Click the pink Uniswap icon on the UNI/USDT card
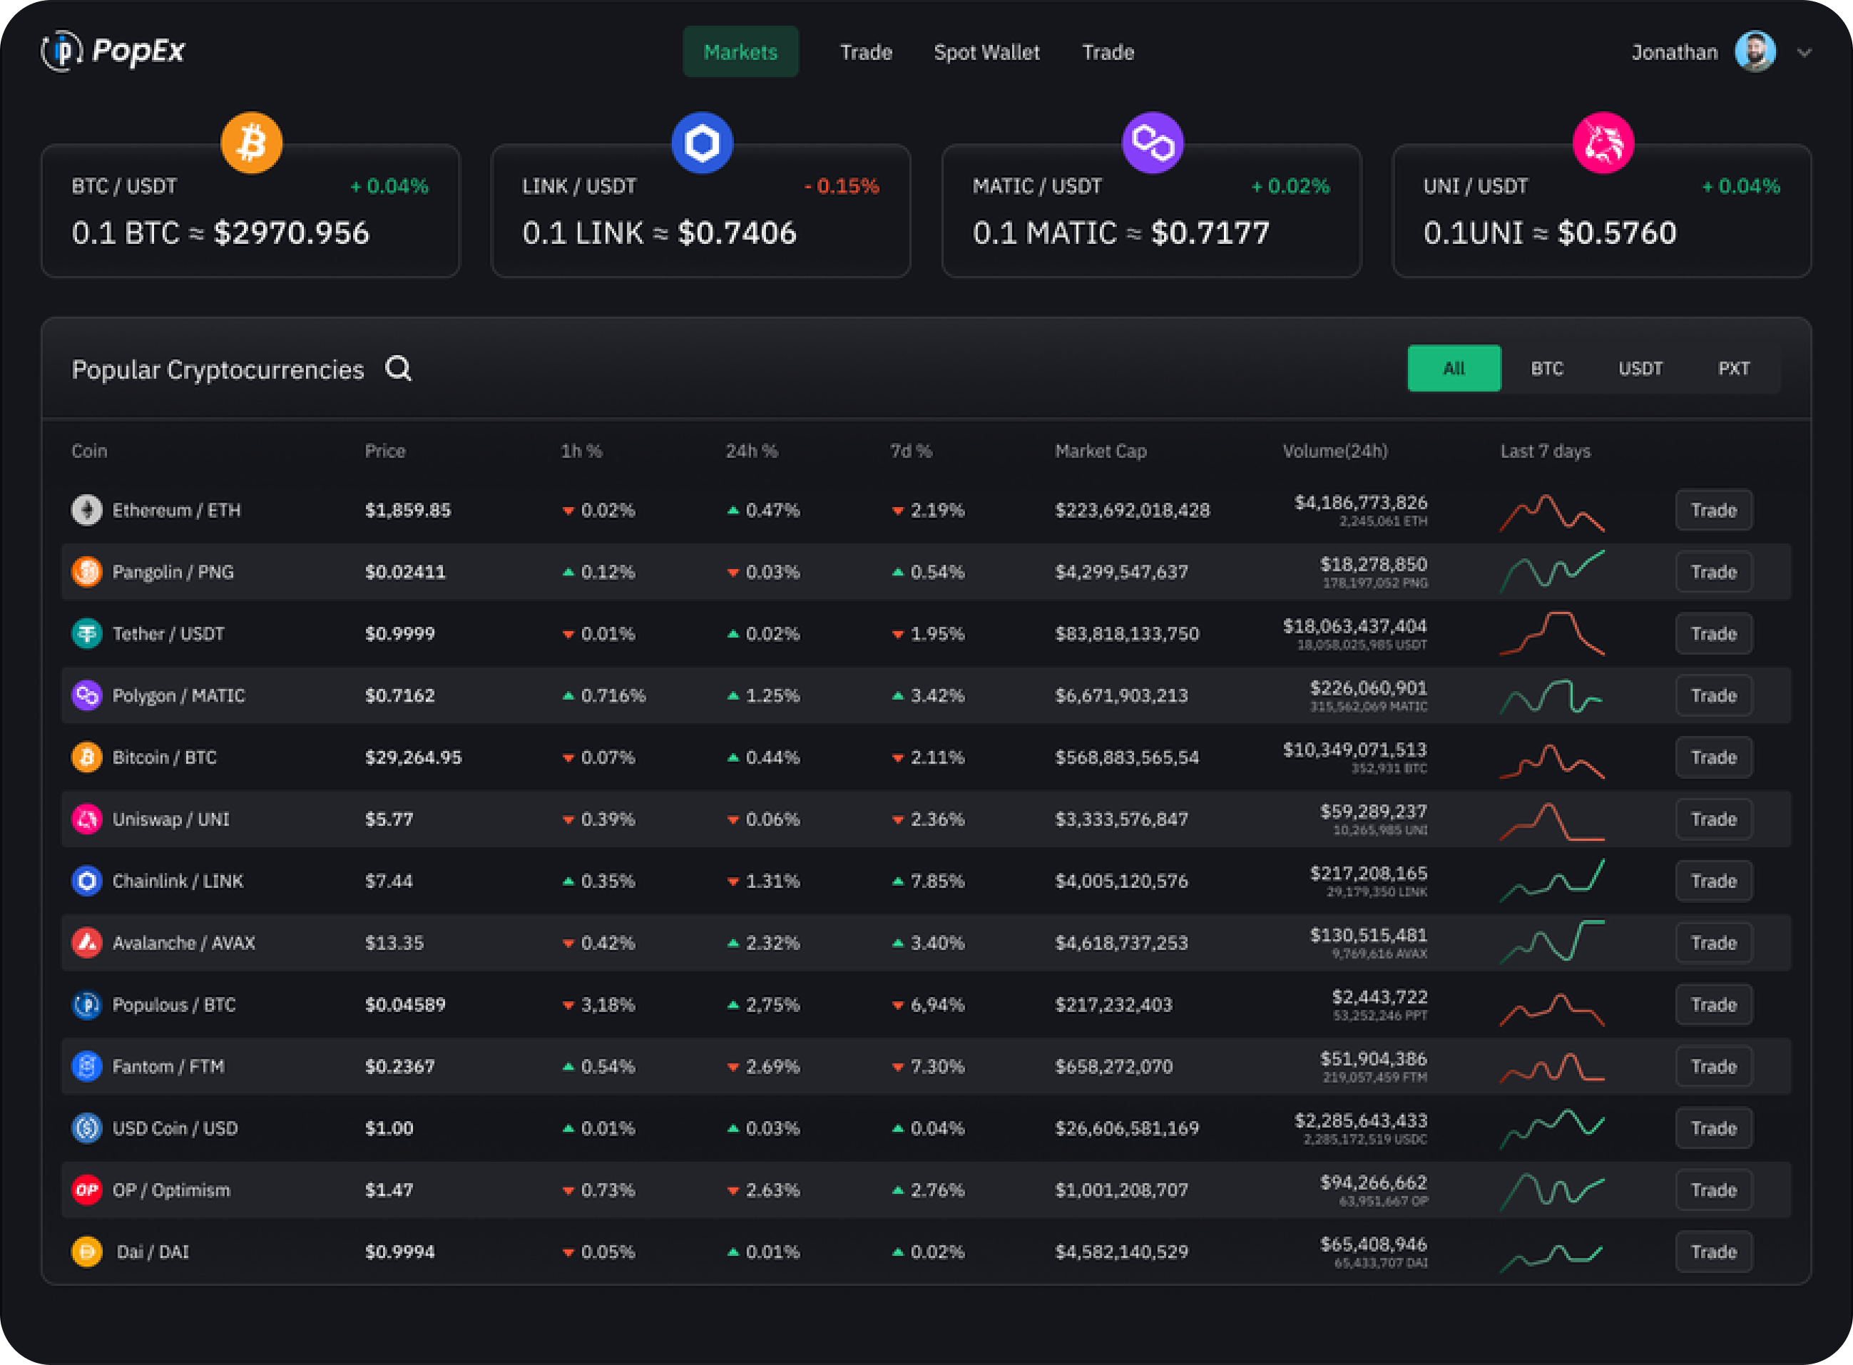Viewport: 1853px width, 1365px height. [1603, 143]
